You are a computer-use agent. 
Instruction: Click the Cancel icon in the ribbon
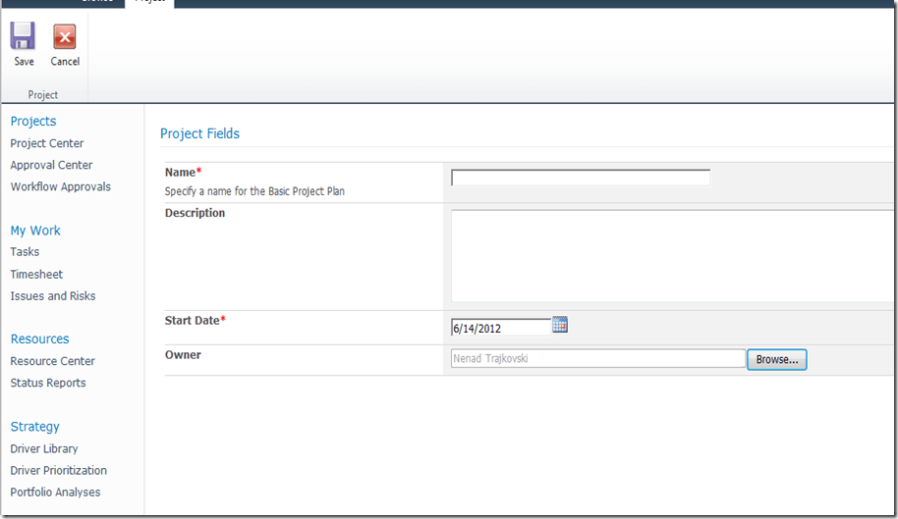[x=65, y=38]
